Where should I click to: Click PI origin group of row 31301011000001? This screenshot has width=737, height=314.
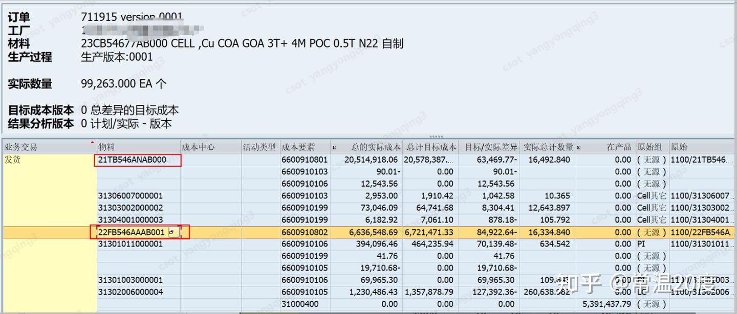[x=641, y=244]
